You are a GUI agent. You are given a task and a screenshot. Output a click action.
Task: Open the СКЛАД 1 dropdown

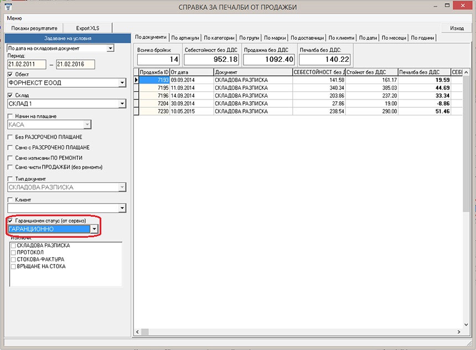pyautogui.click(x=122, y=104)
